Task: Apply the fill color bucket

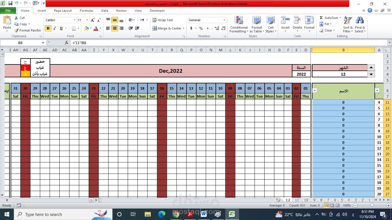Action: (x=86, y=28)
